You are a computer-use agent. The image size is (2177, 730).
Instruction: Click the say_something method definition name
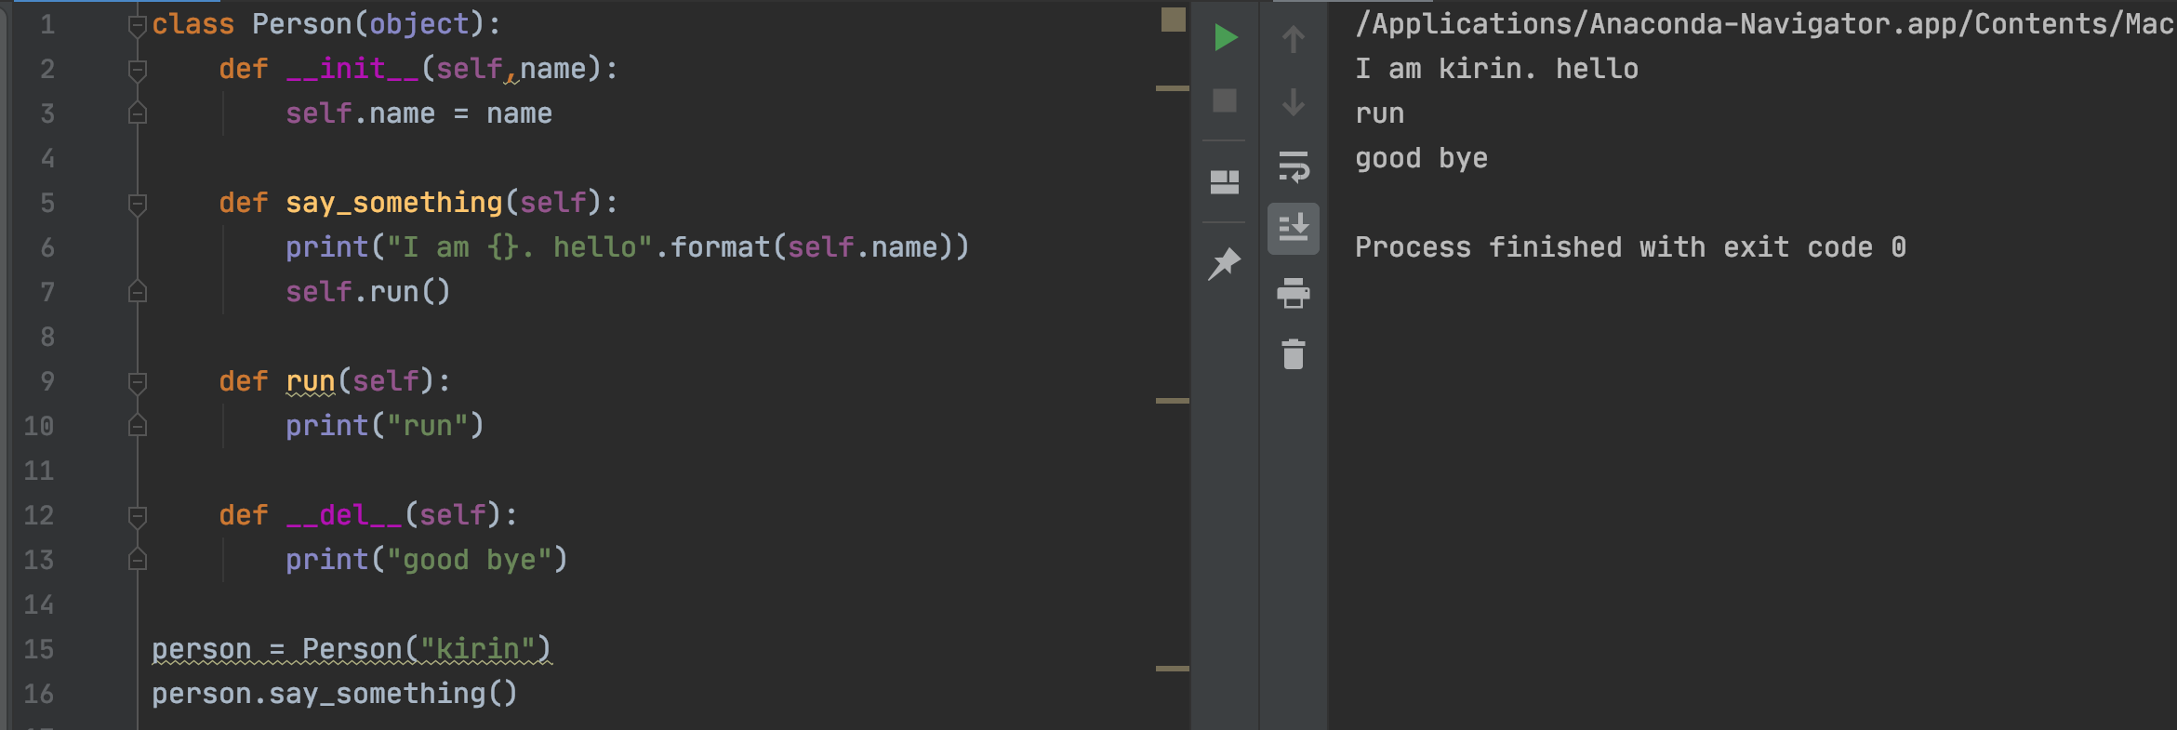[x=394, y=203]
